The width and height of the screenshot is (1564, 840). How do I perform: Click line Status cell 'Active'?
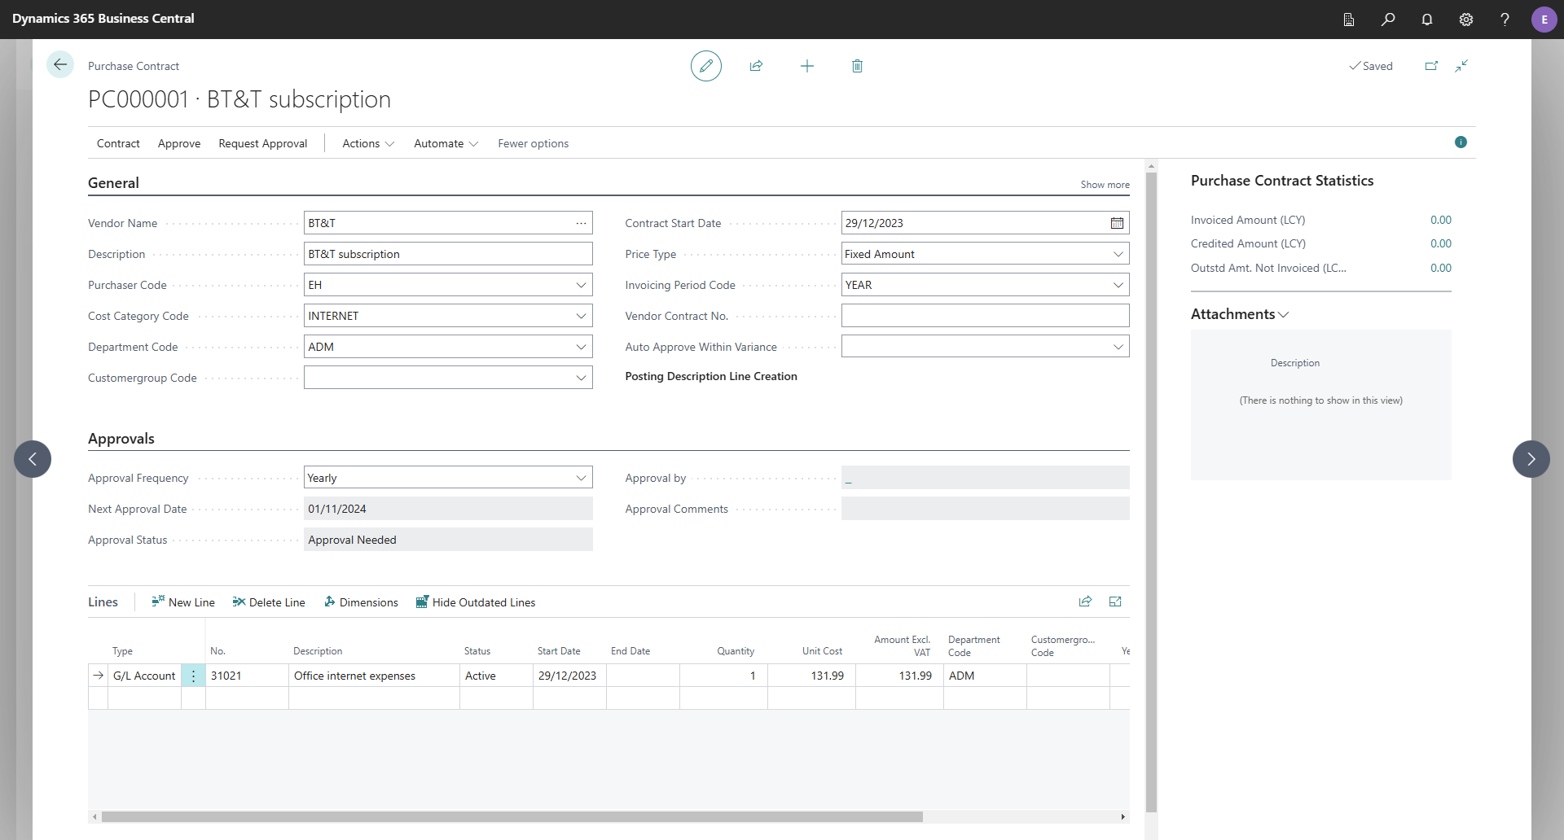point(496,676)
